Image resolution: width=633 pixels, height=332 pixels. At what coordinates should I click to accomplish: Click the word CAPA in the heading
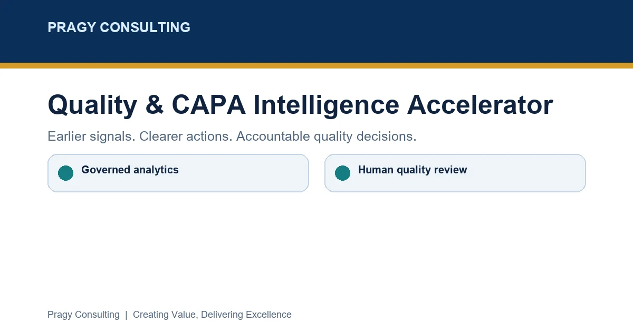[208, 105]
